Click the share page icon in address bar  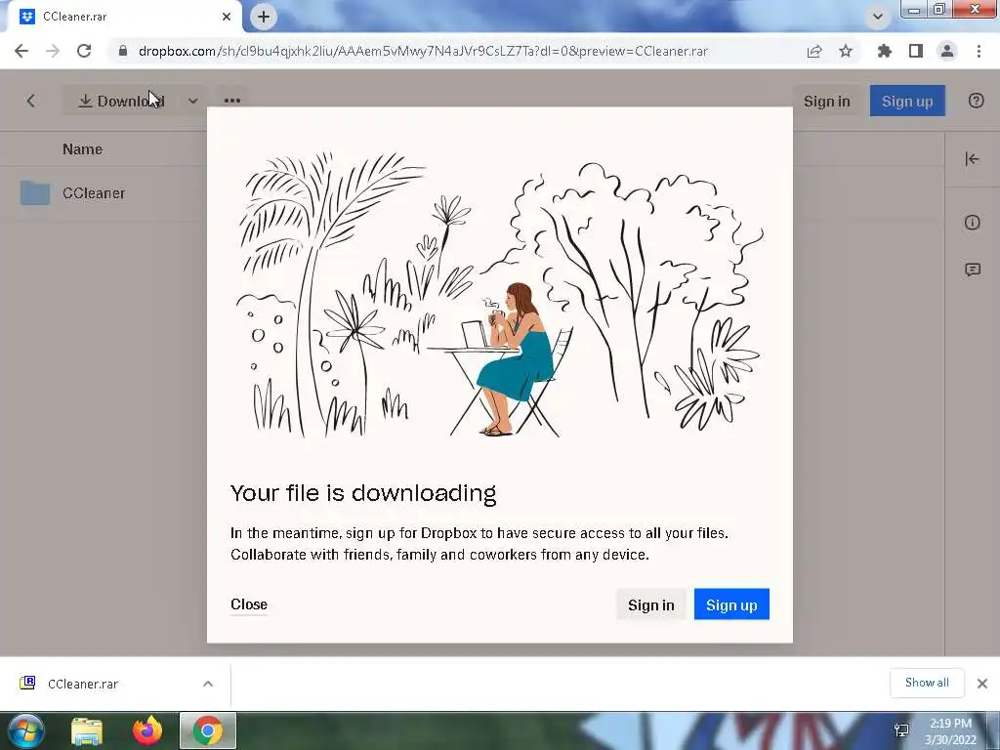[x=814, y=51]
